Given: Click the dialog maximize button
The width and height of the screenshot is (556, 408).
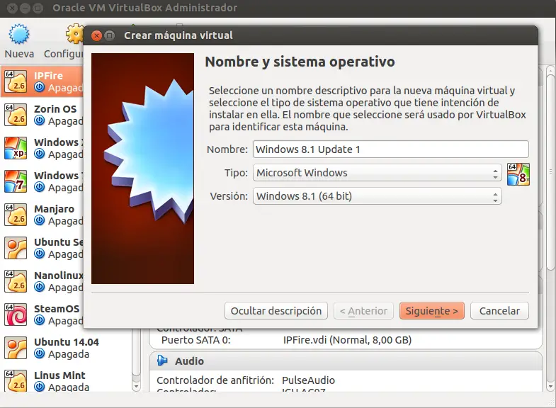Looking at the screenshot, I should pyautogui.click(x=110, y=35).
